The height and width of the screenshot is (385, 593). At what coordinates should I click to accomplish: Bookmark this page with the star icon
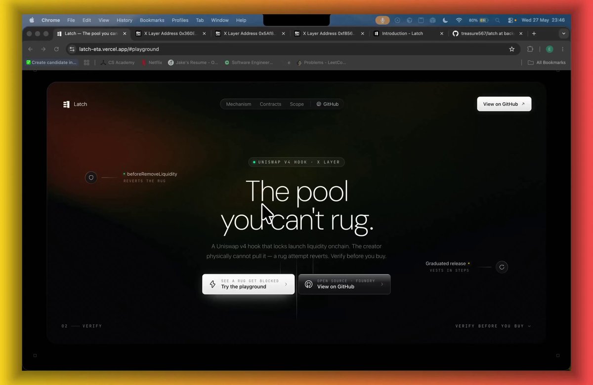511,49
